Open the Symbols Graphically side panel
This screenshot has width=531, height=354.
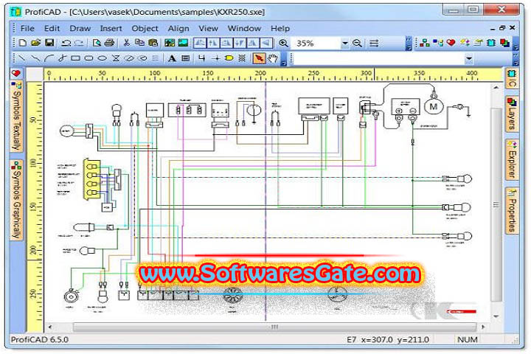click(x=16, y=200)
